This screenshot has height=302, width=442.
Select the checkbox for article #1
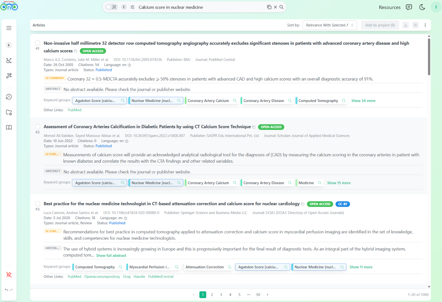pyautogui.click(x=37, y=43)
